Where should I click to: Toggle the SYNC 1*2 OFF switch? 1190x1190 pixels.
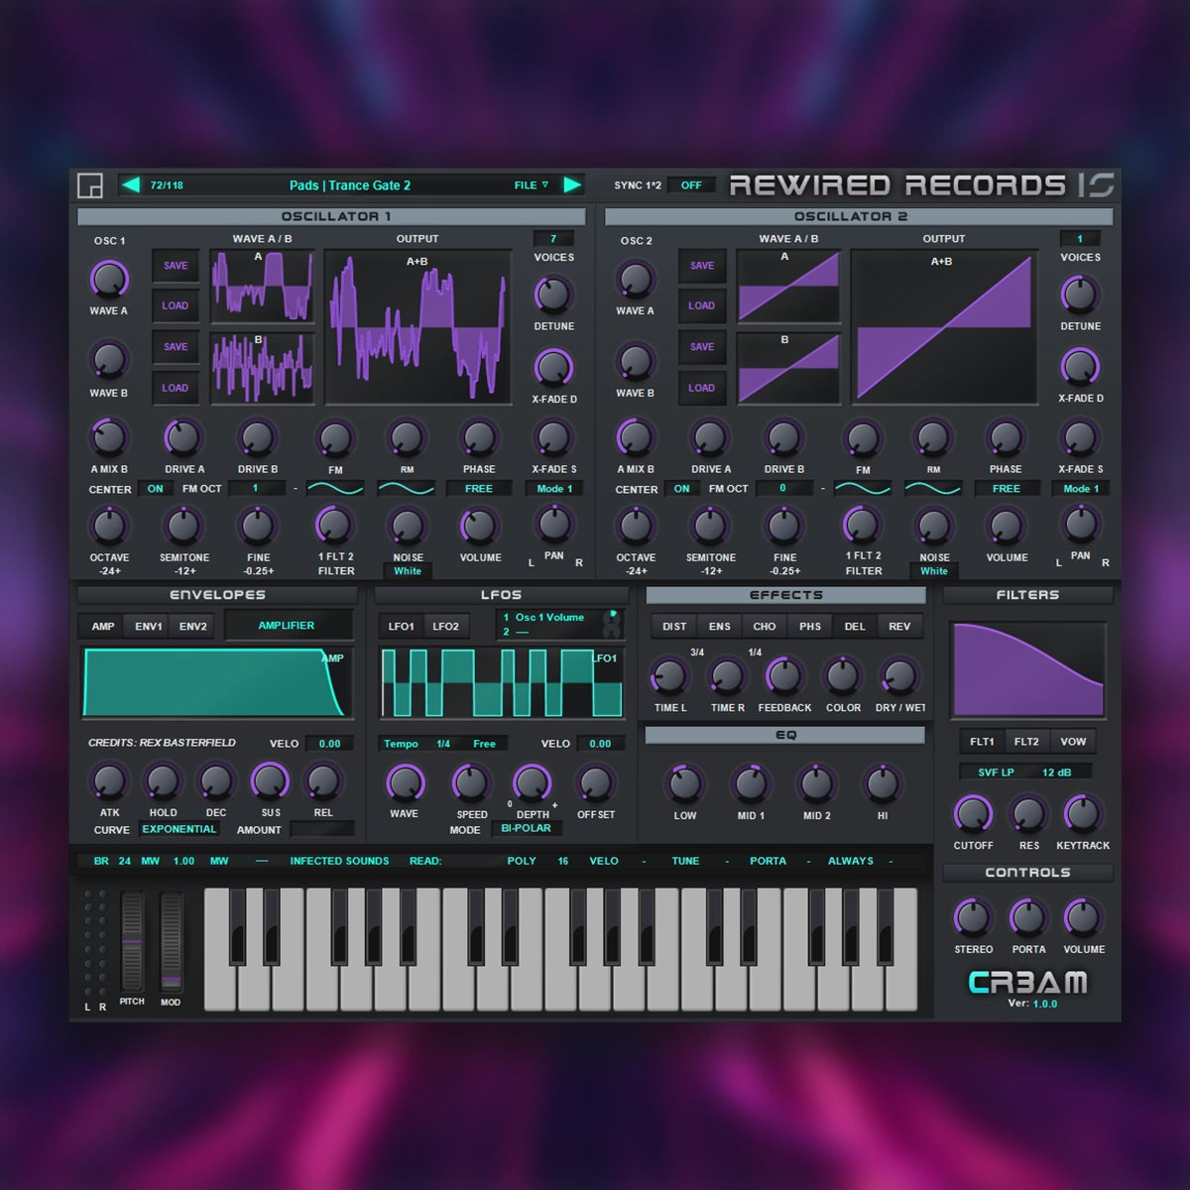[x=691, y=185]
